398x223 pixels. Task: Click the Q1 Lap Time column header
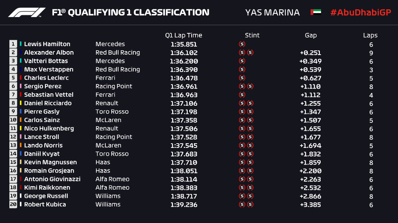point(183,35)
